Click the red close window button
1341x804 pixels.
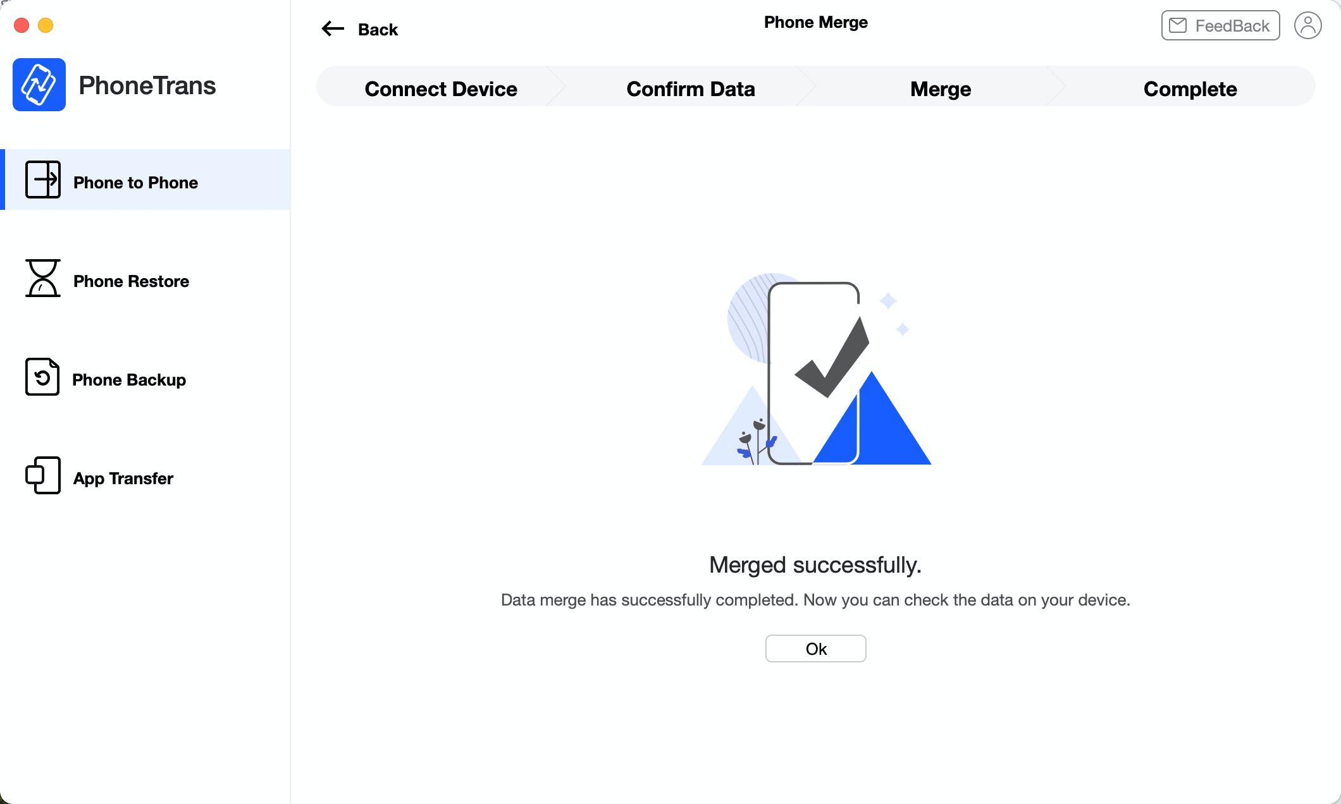click(22, 25)
